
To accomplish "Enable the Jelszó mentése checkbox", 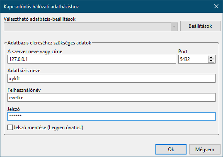I will pyautogui.click(x=10, y=128).
